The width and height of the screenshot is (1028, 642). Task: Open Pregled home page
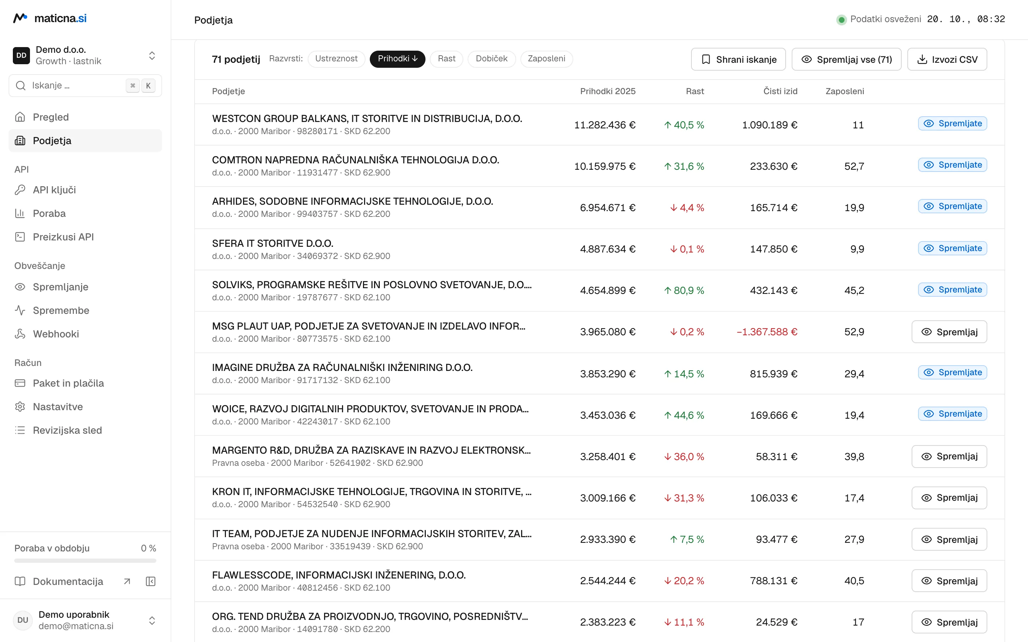point(85,117)
